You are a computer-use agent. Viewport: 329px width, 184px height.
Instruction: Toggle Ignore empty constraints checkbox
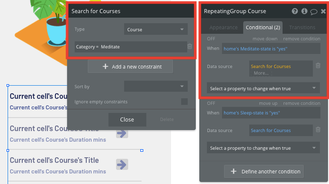click(x=184, y=102)
